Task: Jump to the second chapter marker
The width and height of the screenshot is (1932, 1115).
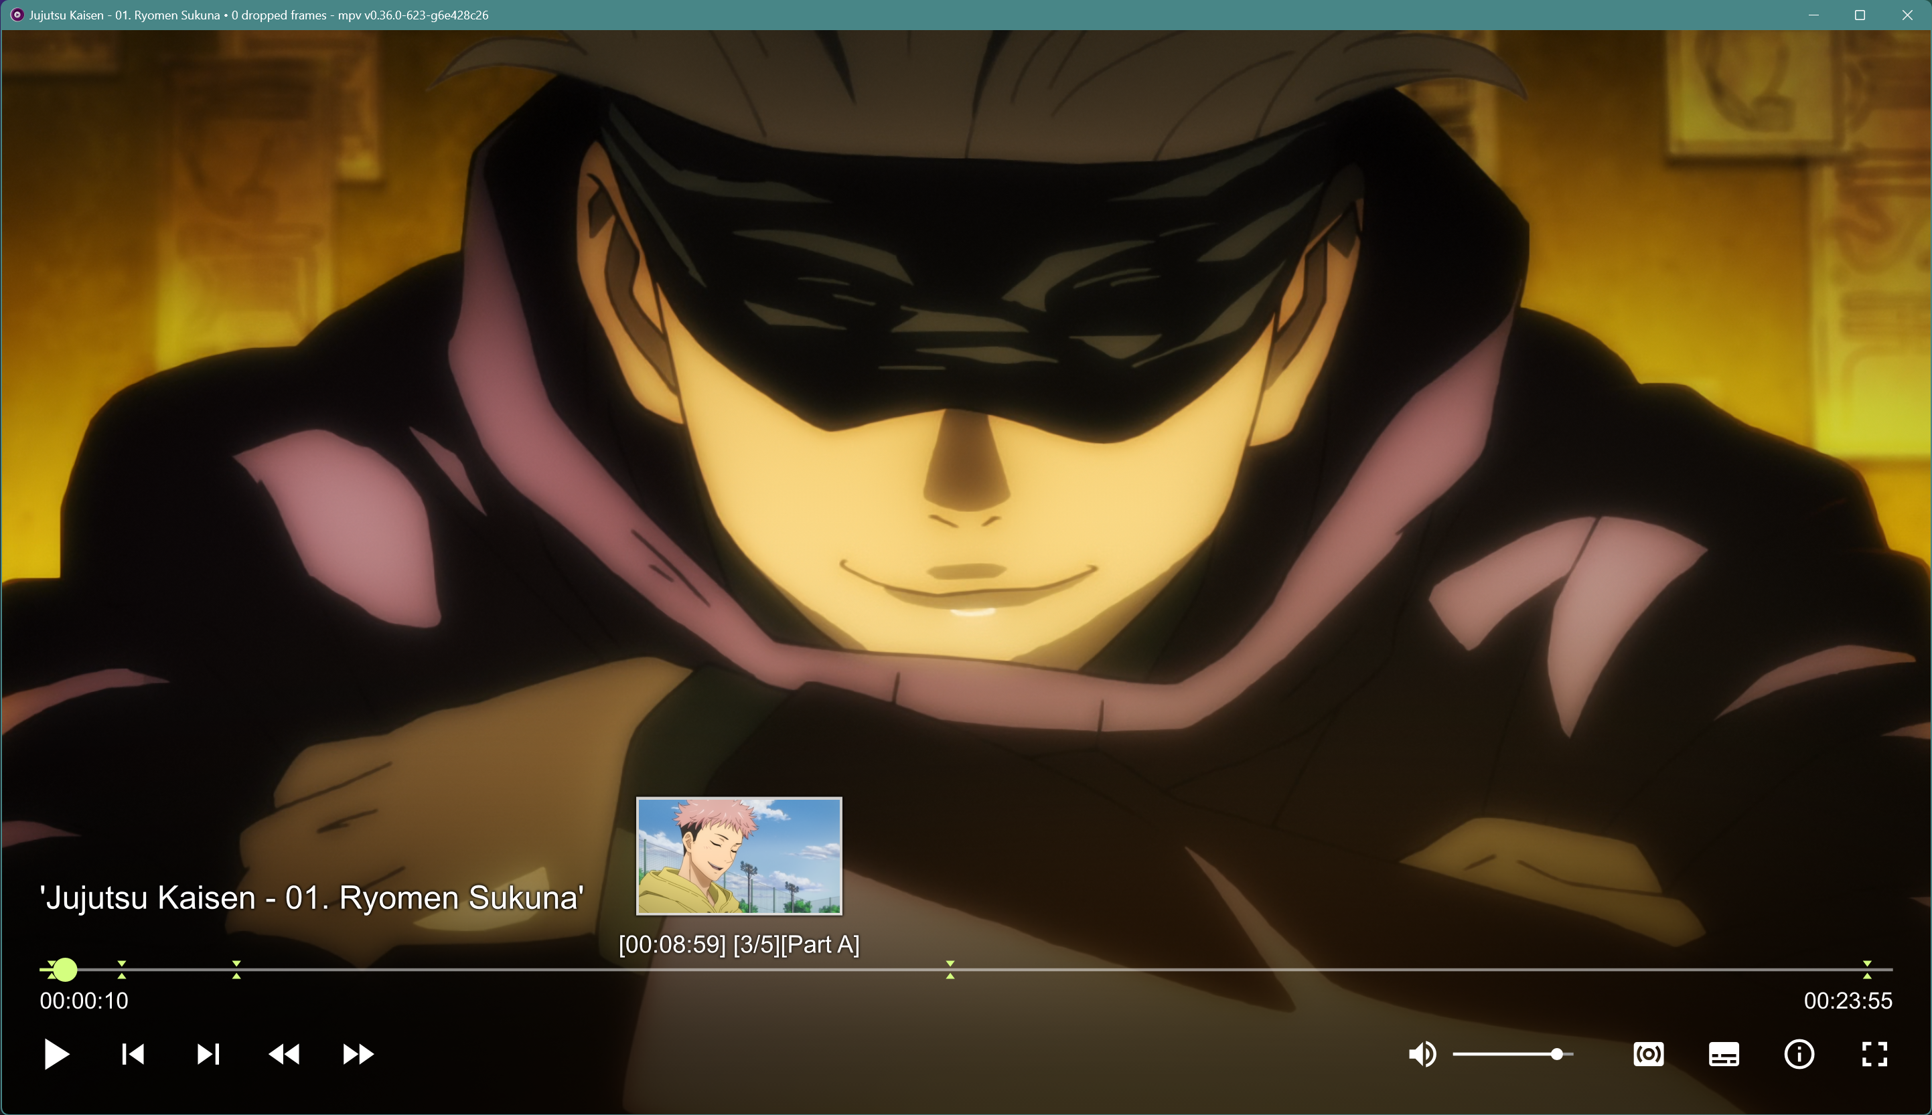Action: 122,970
